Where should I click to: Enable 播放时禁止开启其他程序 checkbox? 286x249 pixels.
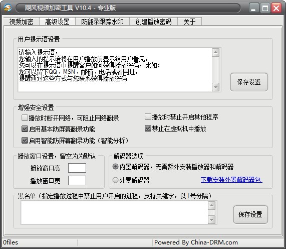(x=148, y=117)
